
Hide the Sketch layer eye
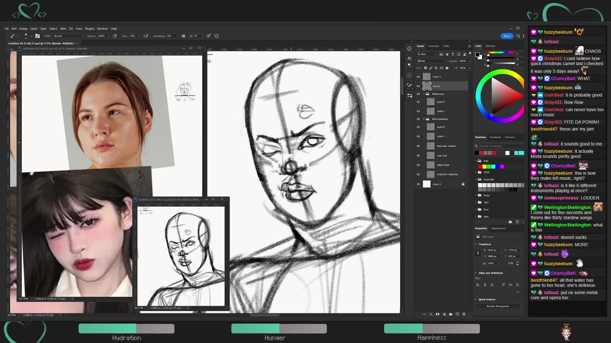418,86
